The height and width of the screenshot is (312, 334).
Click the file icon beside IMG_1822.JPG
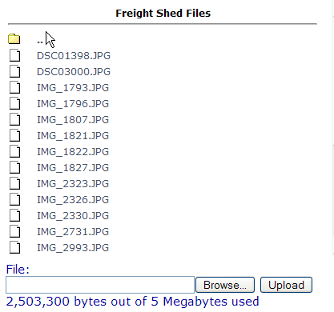point(14,151)
